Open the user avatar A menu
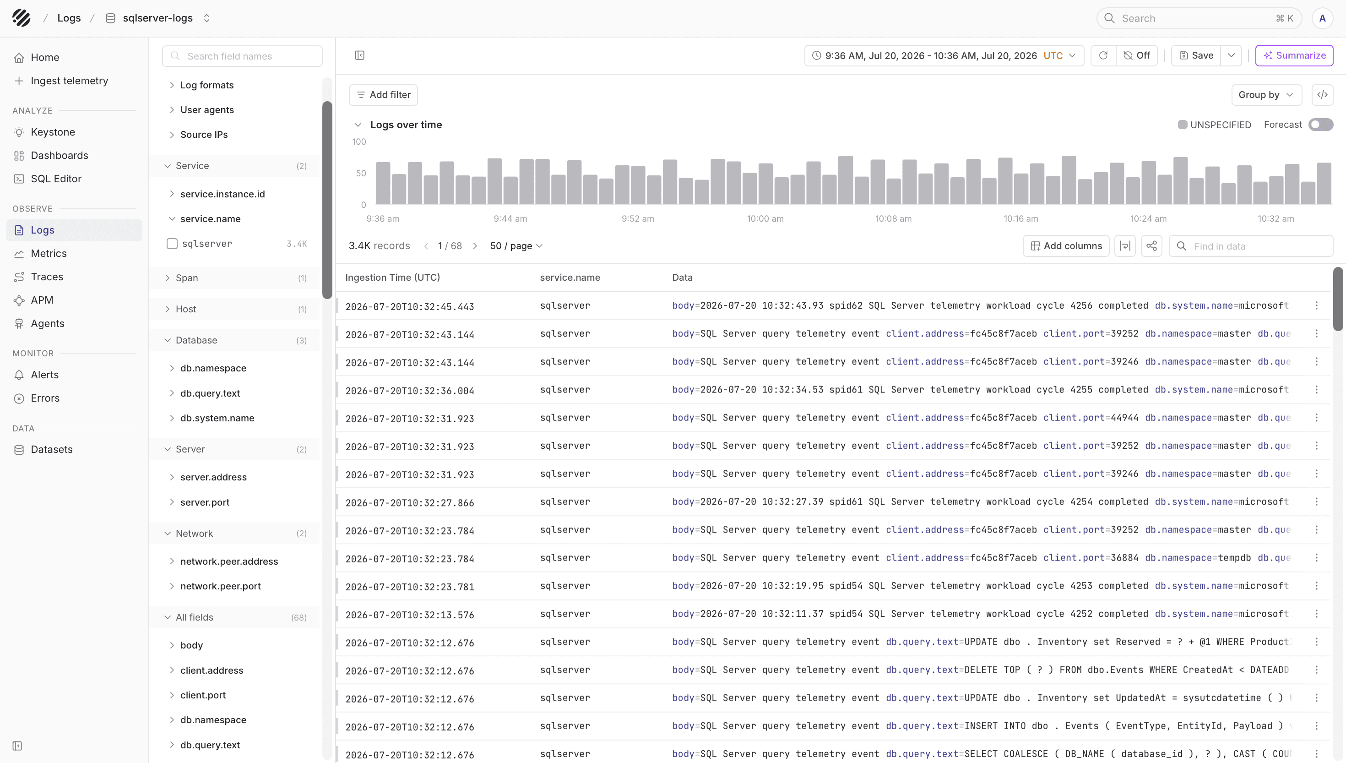 pyautogui.click(x=1322, y=18)
